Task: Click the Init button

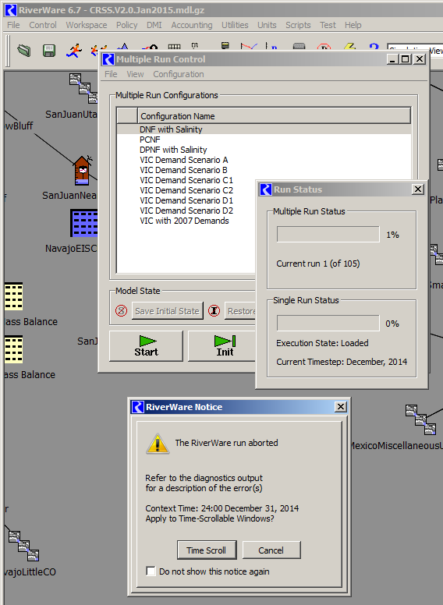Action: (221, 346)
